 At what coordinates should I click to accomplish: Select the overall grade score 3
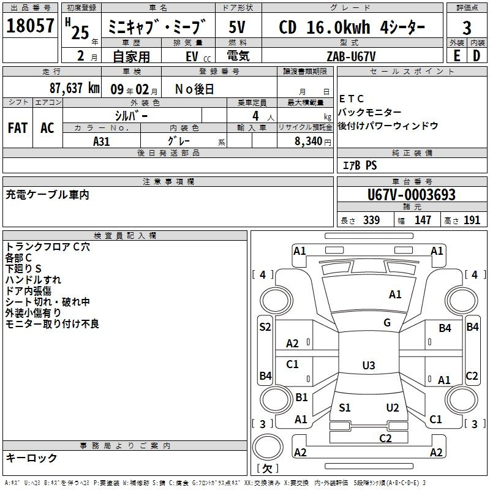[467, 28]
